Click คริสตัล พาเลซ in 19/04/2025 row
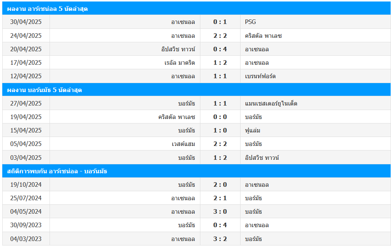The width and height of the screenshot is (391, 247). pyautogui.click(x=176, y=117)
